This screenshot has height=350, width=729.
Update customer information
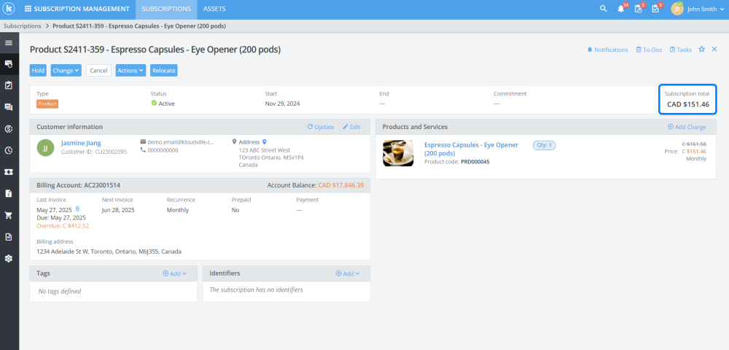[x=321, y=127]
